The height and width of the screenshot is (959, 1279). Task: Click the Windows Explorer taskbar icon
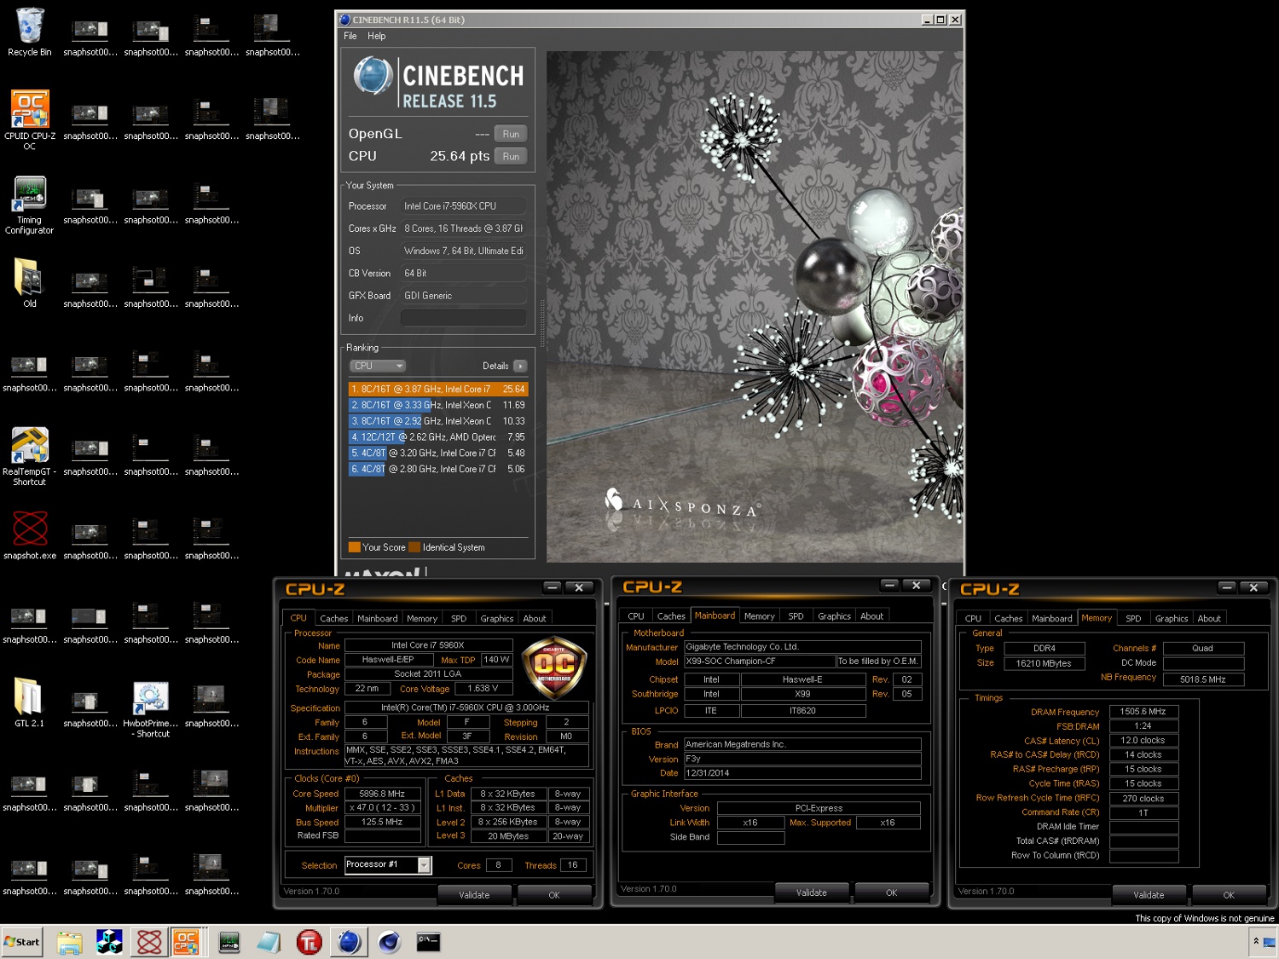coord(69,942)
